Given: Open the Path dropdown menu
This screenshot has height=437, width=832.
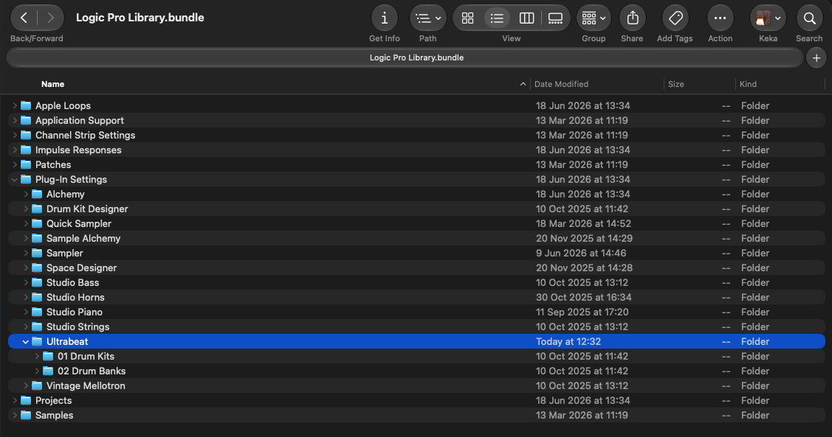Looking at the screenshot, I should click(427, 18).
